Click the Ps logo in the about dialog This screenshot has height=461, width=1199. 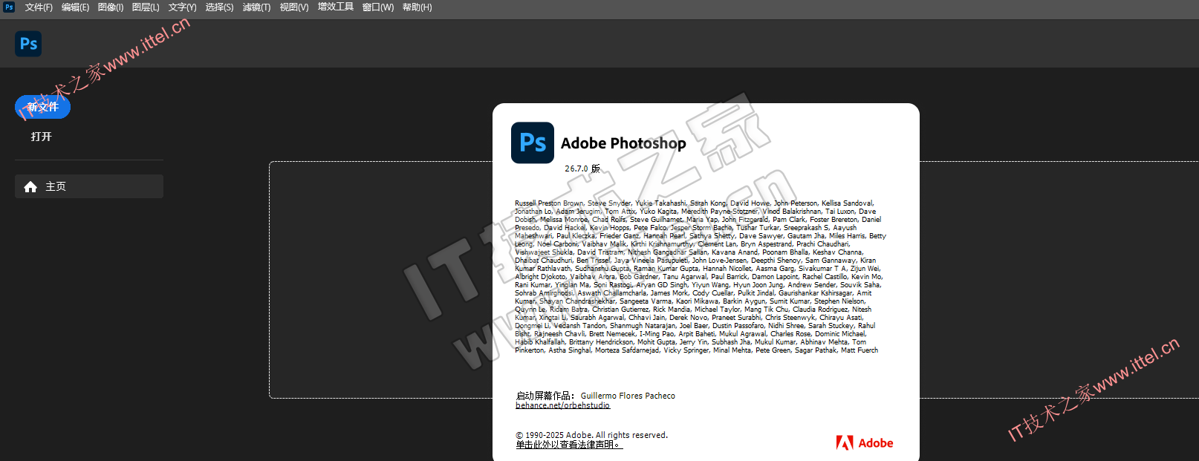pyautogui.click(x=533, y=143)
